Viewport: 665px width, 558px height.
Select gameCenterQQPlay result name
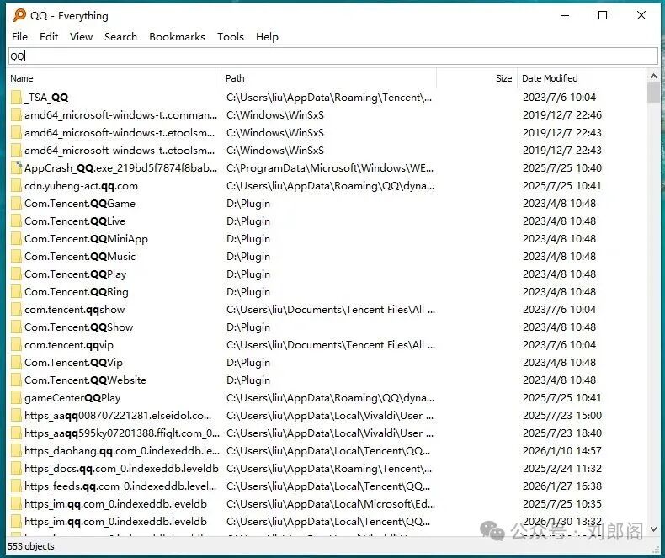(72, 398)
